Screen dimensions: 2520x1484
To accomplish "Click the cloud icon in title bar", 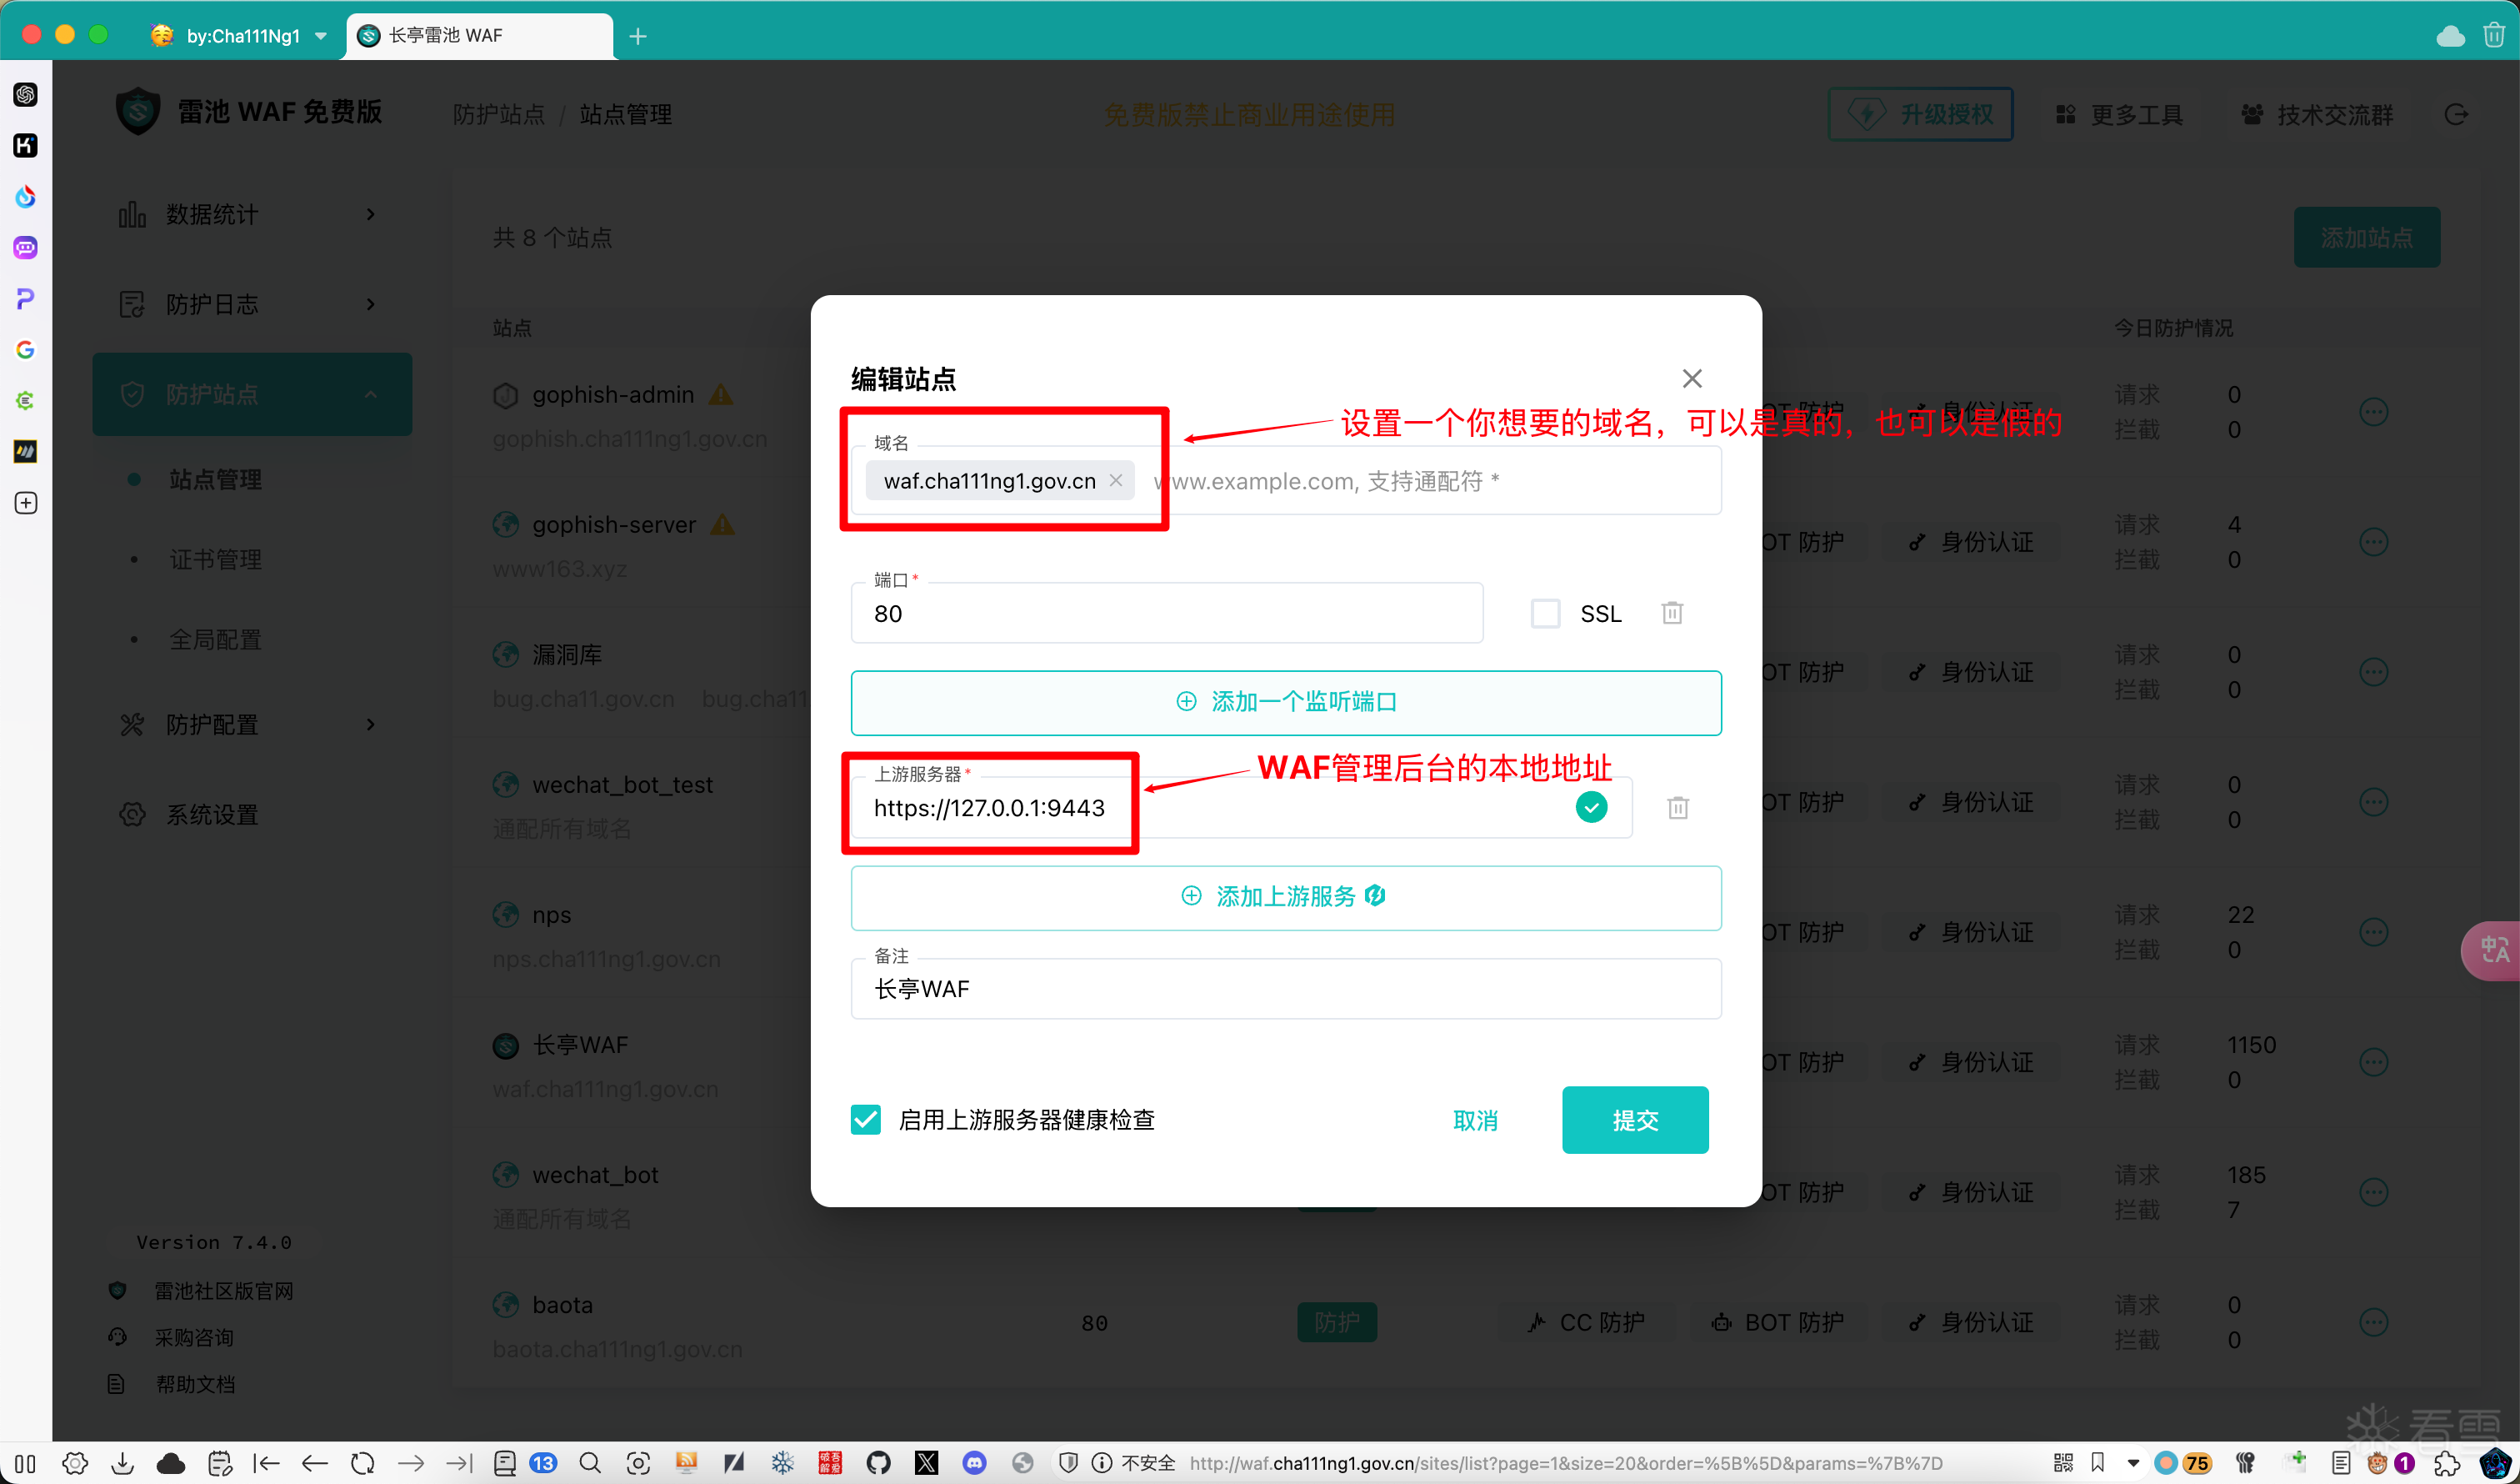I will [2450, 36].
